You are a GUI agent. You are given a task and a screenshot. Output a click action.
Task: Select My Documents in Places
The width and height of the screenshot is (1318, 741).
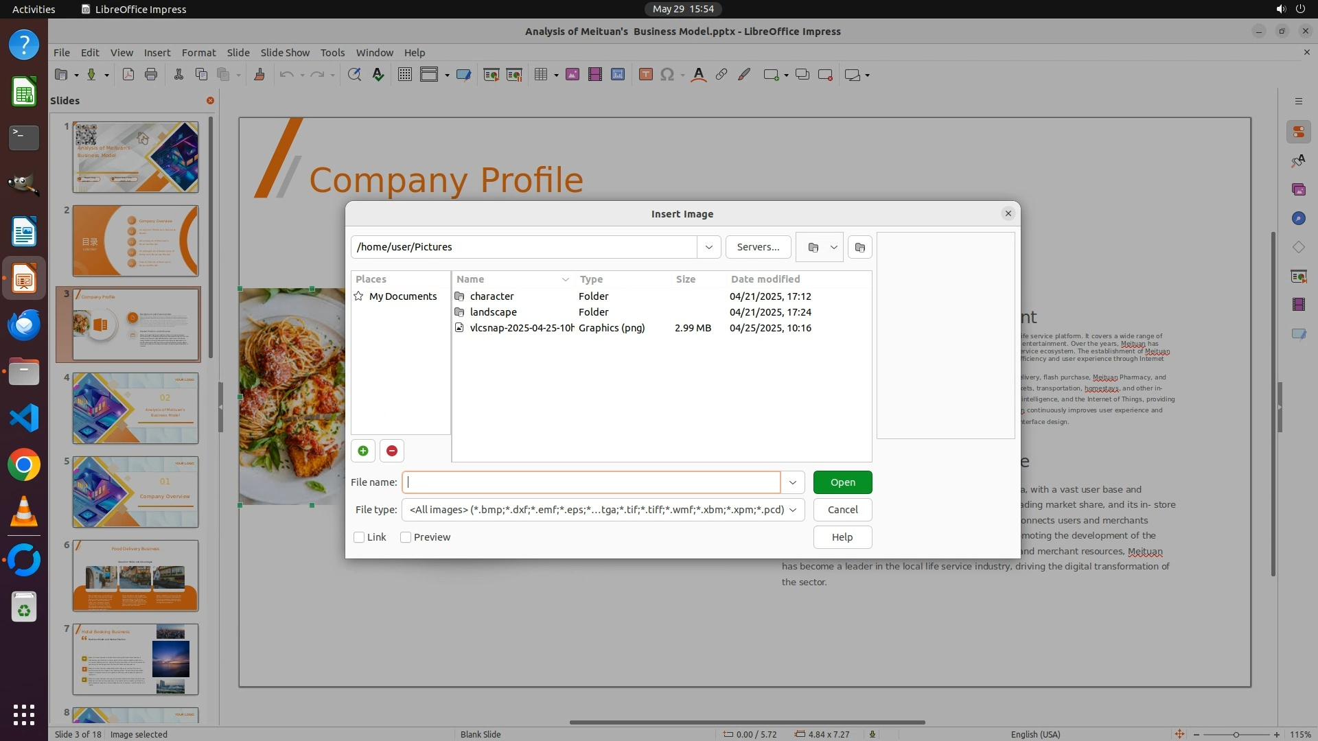click(x=402, y=296)
